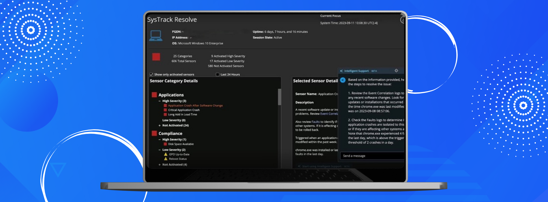548x202 pixels.
Task: Click yellow warning triangle beside Reboot Status
Action: [x=166, y=159]
